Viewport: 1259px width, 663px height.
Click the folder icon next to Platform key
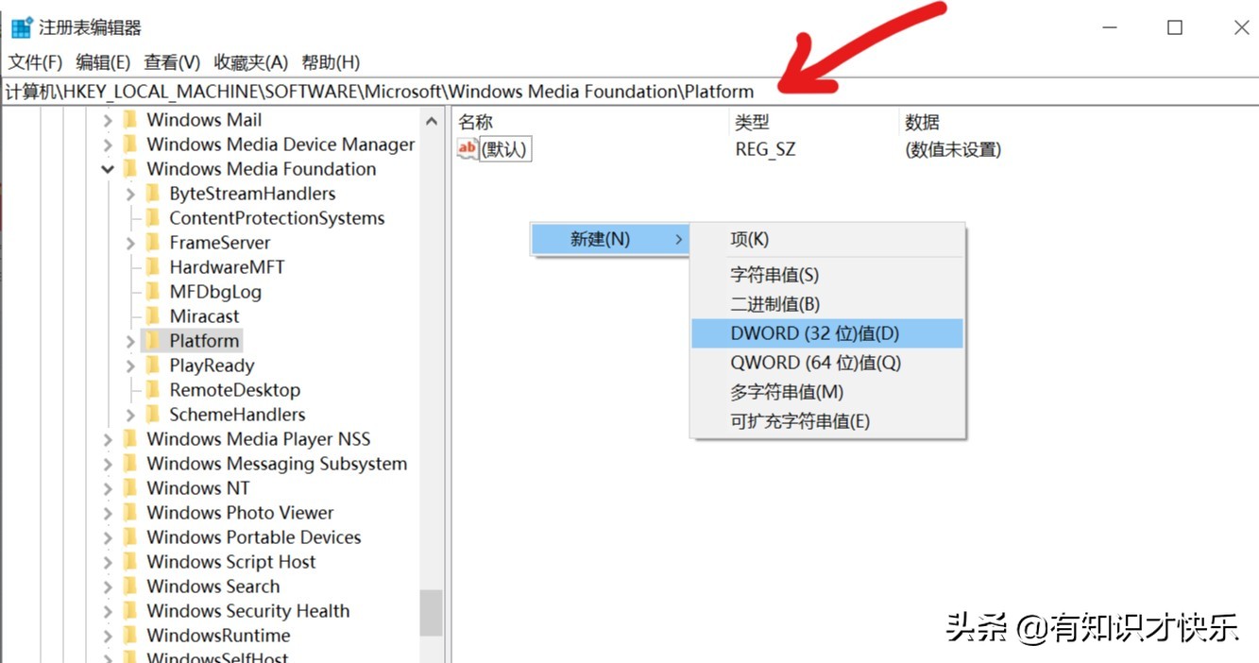[155, 340]
